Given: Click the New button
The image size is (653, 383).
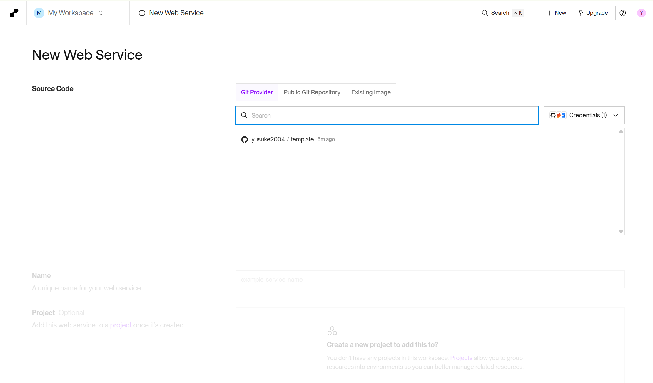Looking at the screenshot, I should 556,13.
